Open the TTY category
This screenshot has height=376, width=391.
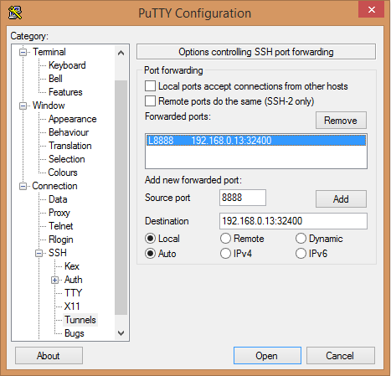tap(74, 293)
